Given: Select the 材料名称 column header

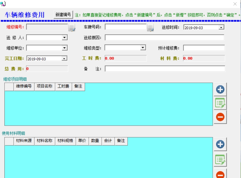Looking at the screenshot, I should click(x=45, y=141).
